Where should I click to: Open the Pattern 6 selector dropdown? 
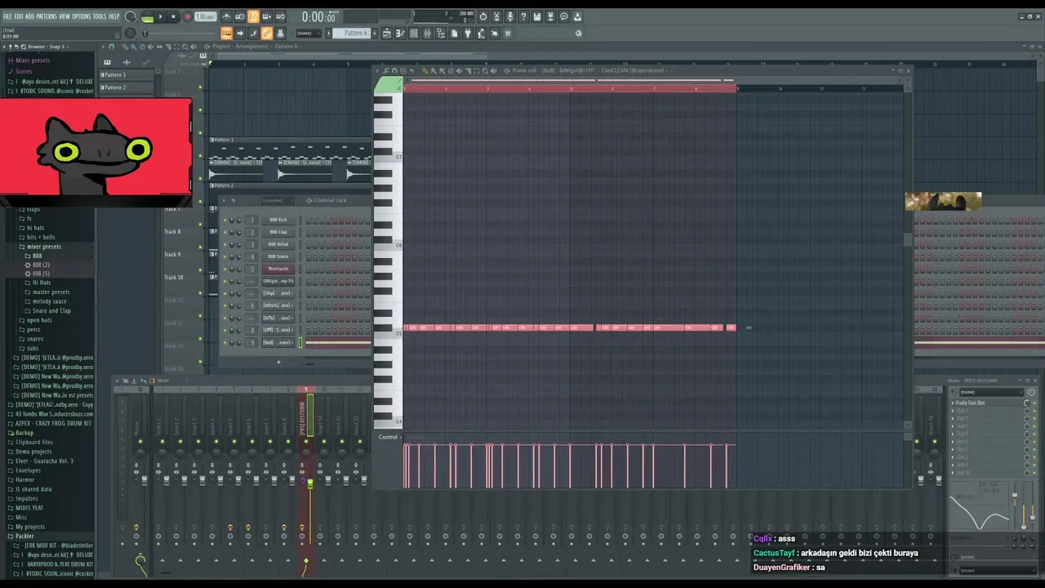[x=355, y=33]
